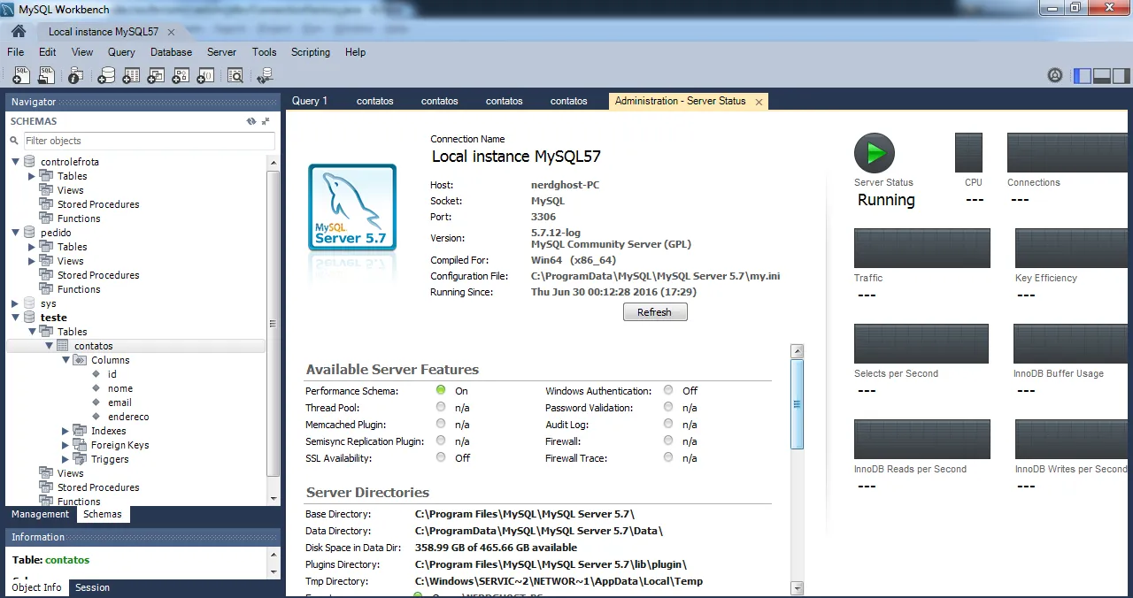Click the navigator tree scrollbar thumb
The image size is (1133, 598).
273,323
